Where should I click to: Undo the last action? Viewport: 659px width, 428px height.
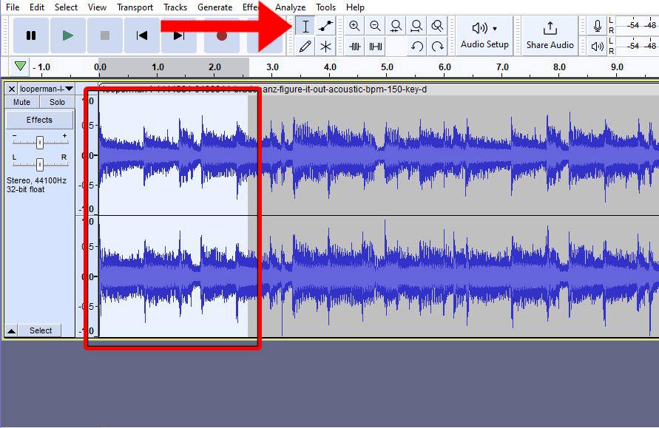[416, 47]
